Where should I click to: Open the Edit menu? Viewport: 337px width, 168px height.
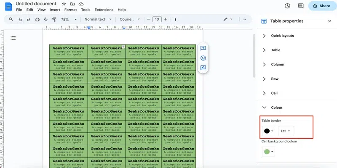[x=29, y=10]
